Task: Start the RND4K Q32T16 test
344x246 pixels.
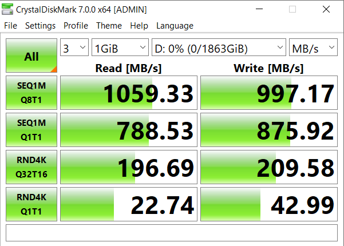Action: 31,167
